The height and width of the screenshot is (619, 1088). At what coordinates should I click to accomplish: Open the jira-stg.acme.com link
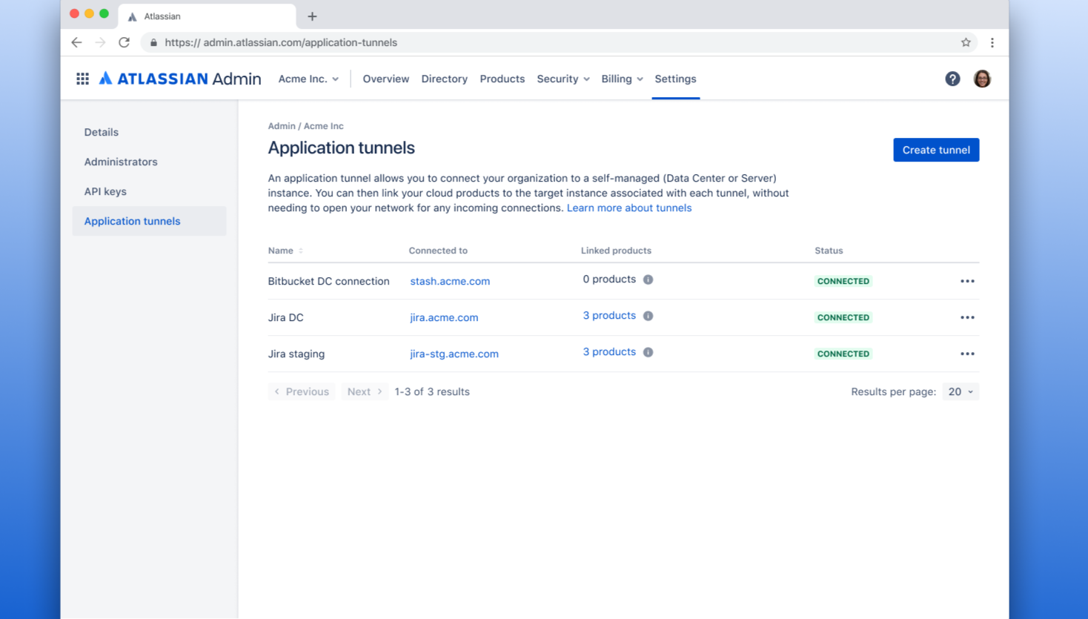(454, 354)
